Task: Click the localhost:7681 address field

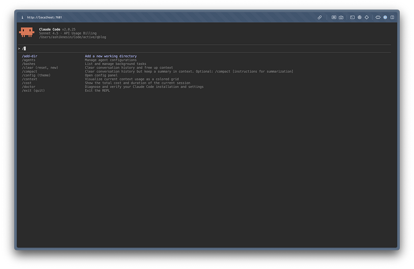Action: (x=44, y=17)
